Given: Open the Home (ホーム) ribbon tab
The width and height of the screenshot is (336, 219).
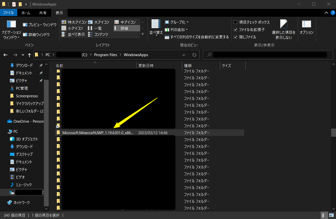Looking at the screenshot, I should (x=26, y=13).
